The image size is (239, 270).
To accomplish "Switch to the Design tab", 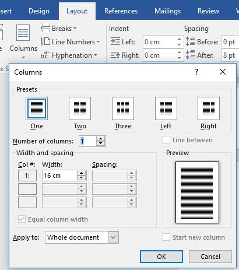I will pyautogui.click(x=39, y=11).
